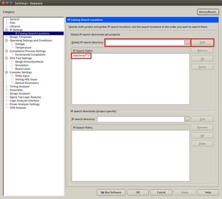Open VHDL Input settings
Viewport: 222px width, 199px height.
22,76
